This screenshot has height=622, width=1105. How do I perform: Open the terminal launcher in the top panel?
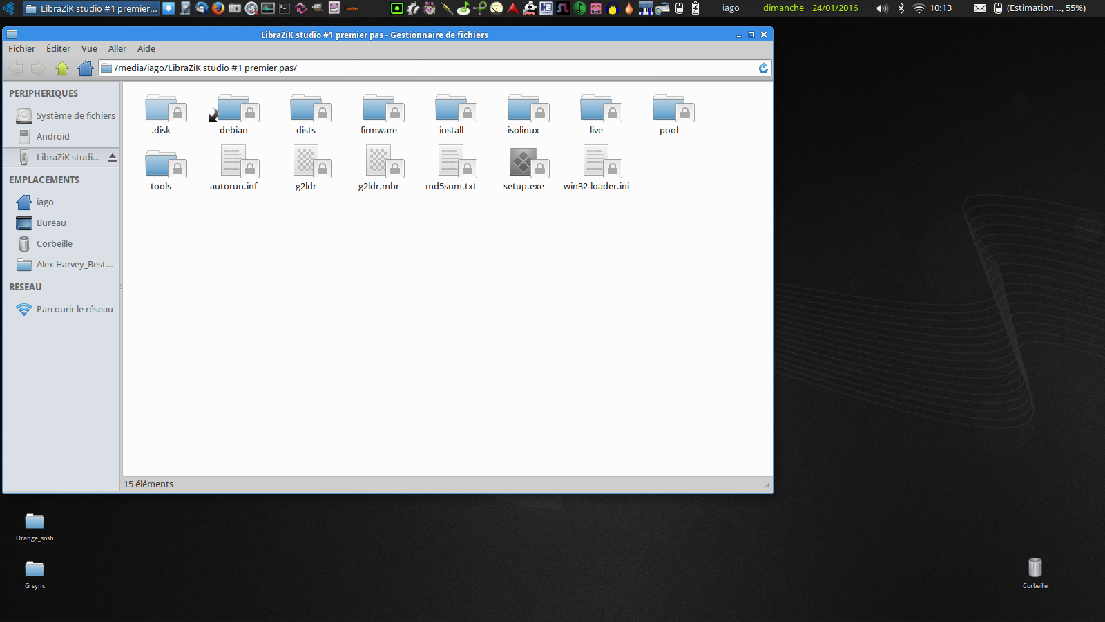click(x=285, y=8)
